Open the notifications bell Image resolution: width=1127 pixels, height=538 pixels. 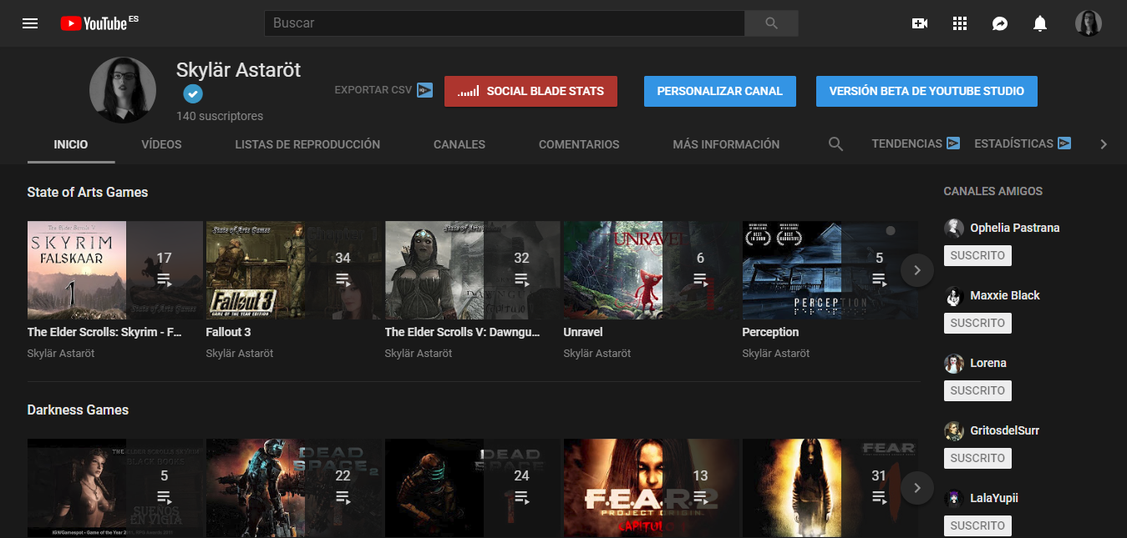[1040, 23]
